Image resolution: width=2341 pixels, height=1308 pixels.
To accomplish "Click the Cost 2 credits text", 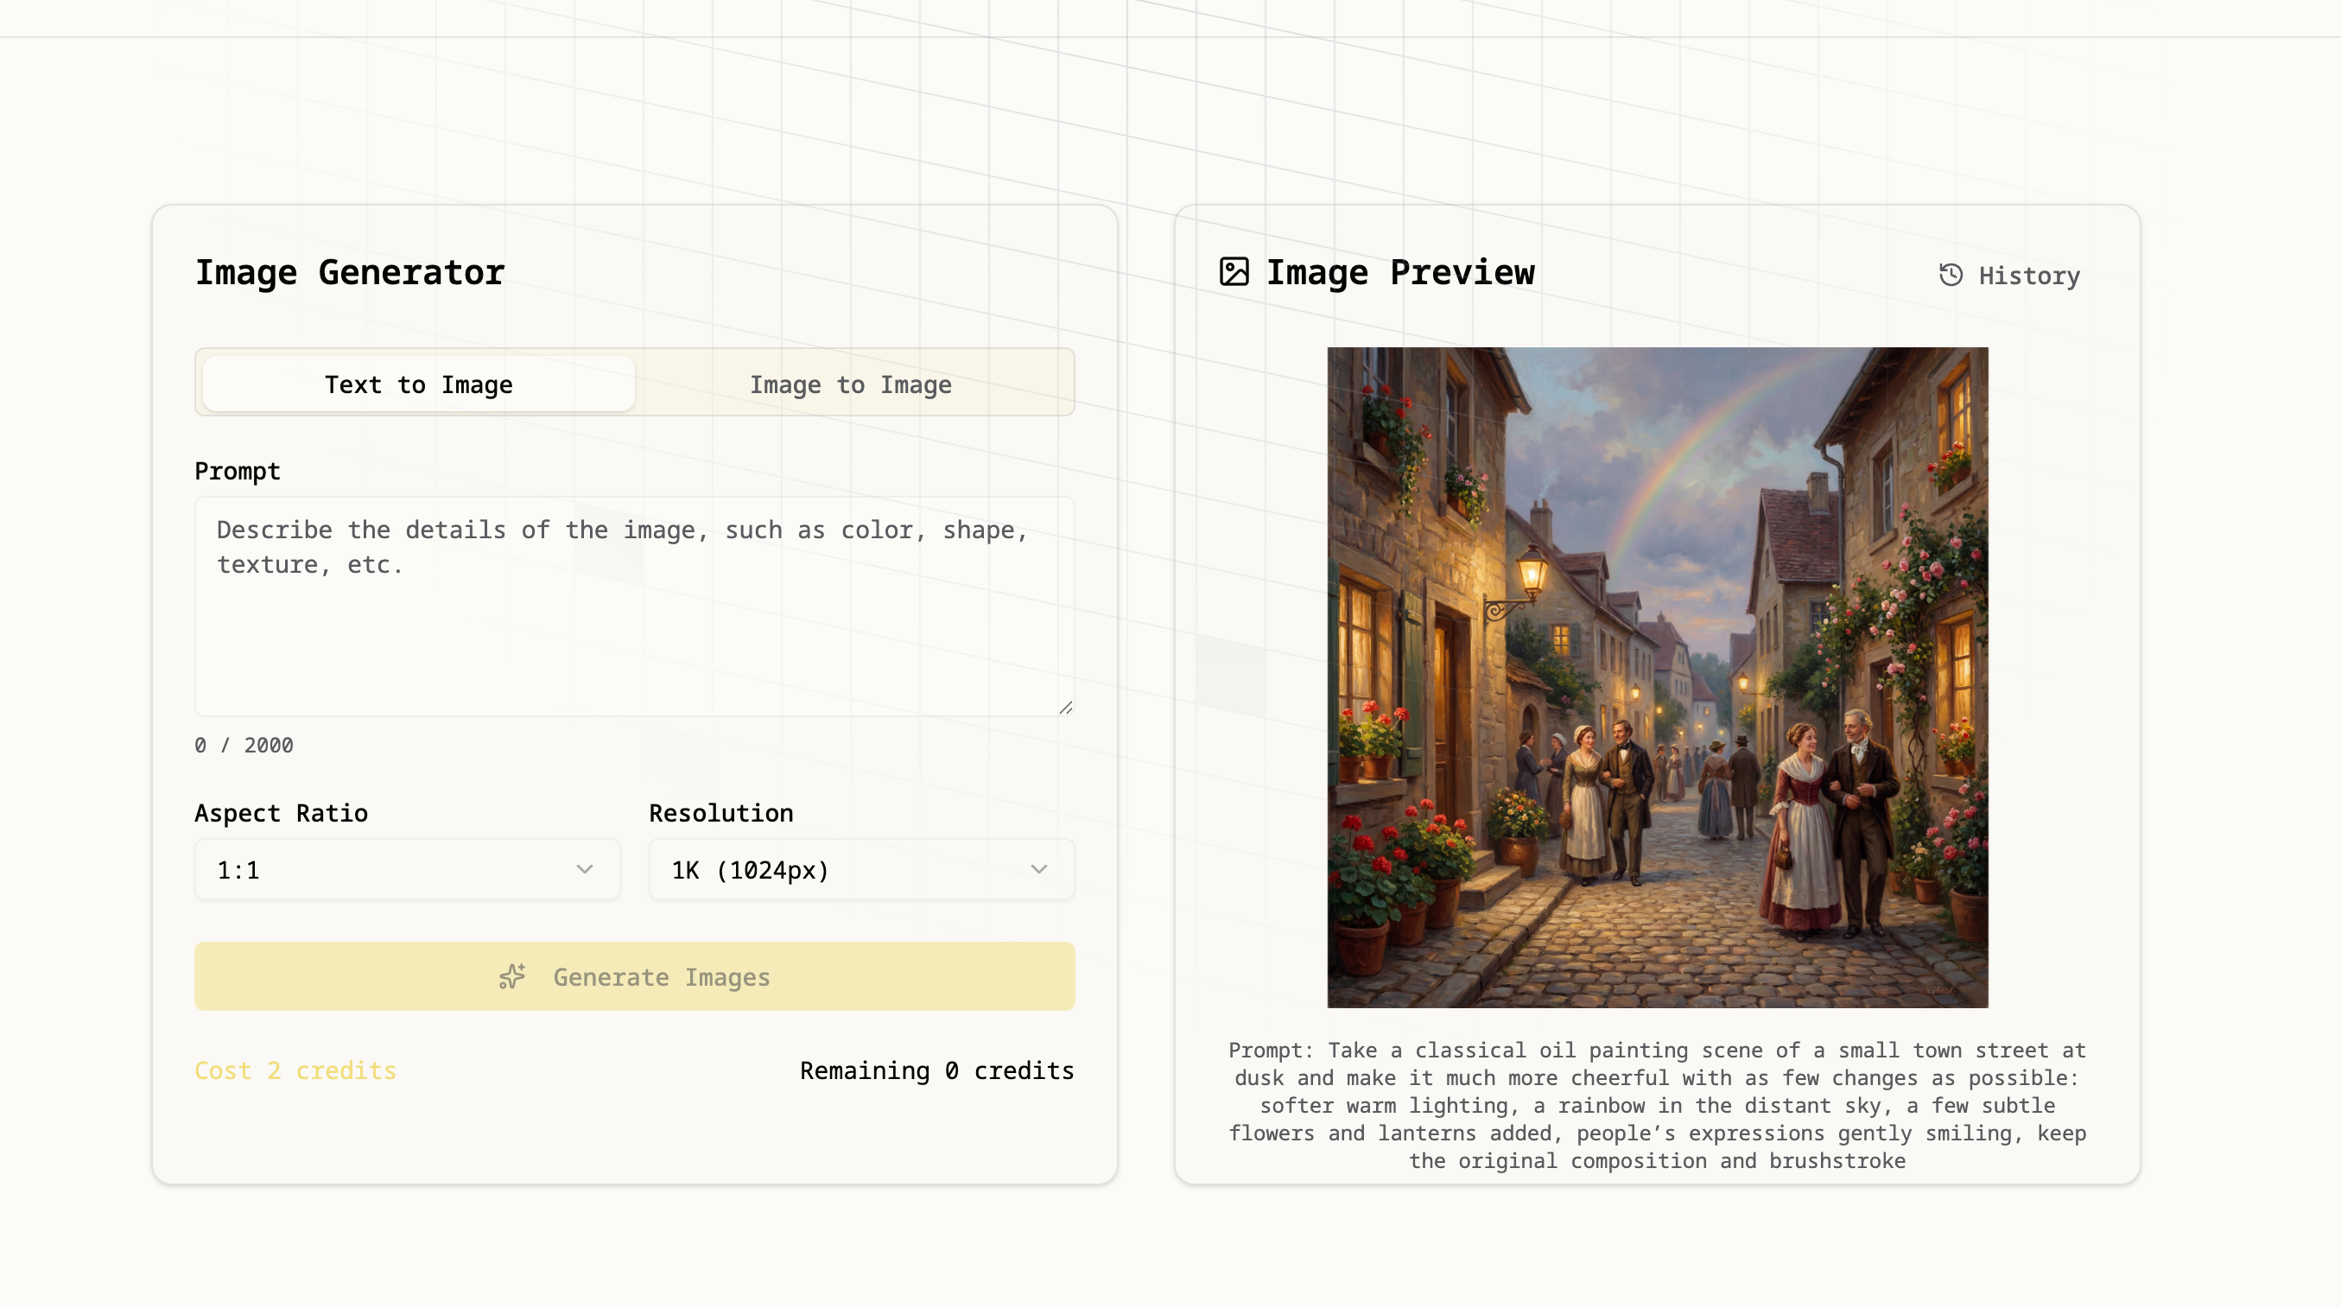I will tap(295, 1070).
